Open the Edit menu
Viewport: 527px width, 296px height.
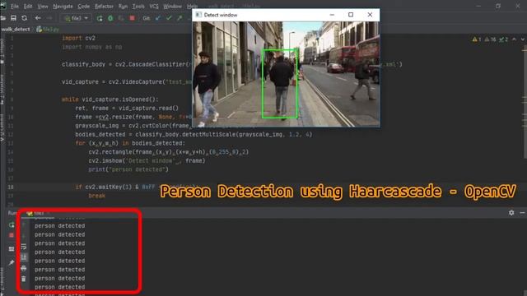click(28, 7)
